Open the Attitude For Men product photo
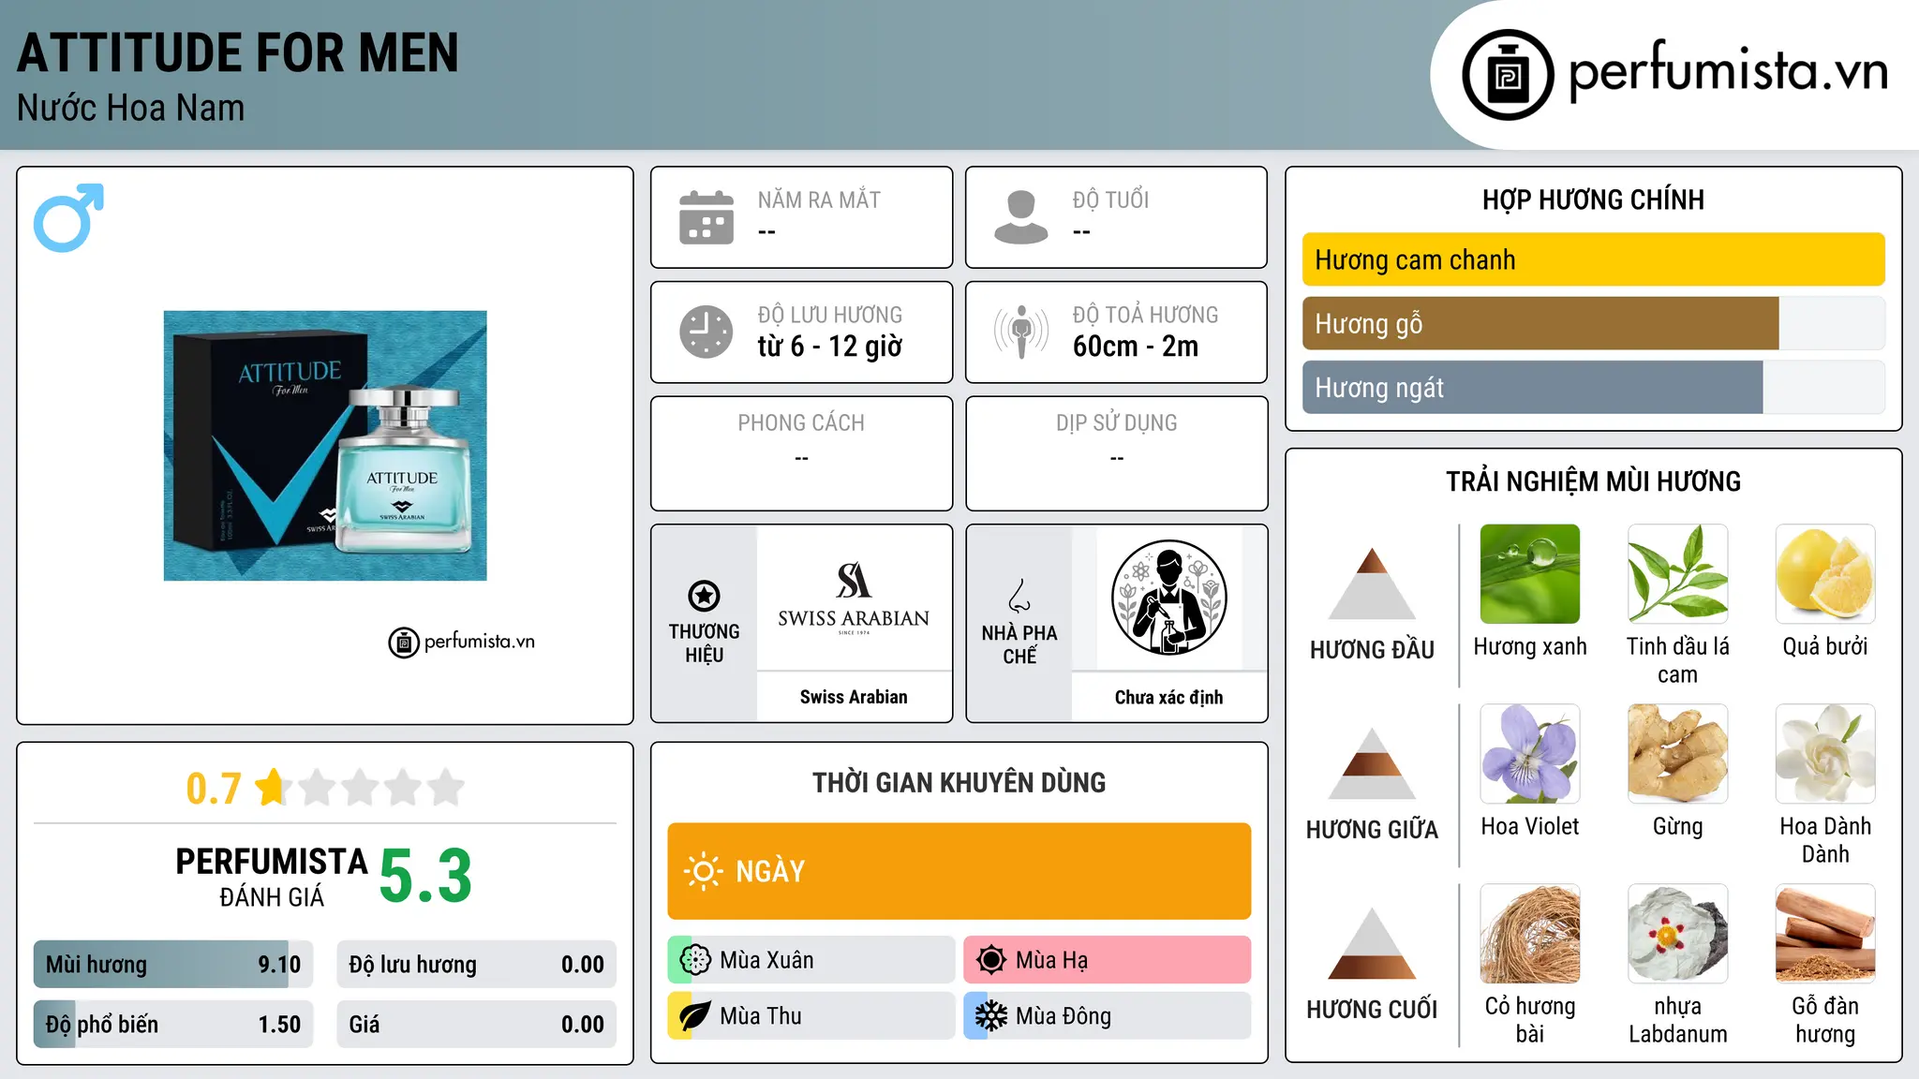Viewport: 1919px width, 1079px height. pos(325,446)
